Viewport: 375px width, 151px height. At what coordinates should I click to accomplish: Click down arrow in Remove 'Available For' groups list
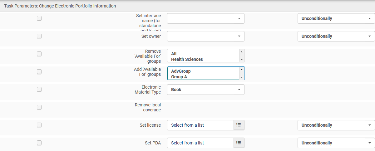pyautogui.click(x=242, y=60)
